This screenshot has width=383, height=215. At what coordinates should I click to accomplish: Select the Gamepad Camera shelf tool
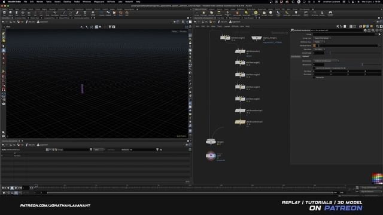click(x=330, y=13)
